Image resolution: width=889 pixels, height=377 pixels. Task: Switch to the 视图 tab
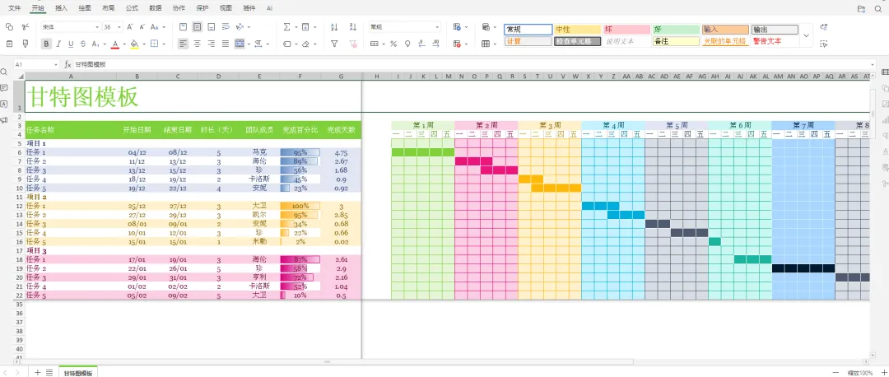[x=226, y=8]
